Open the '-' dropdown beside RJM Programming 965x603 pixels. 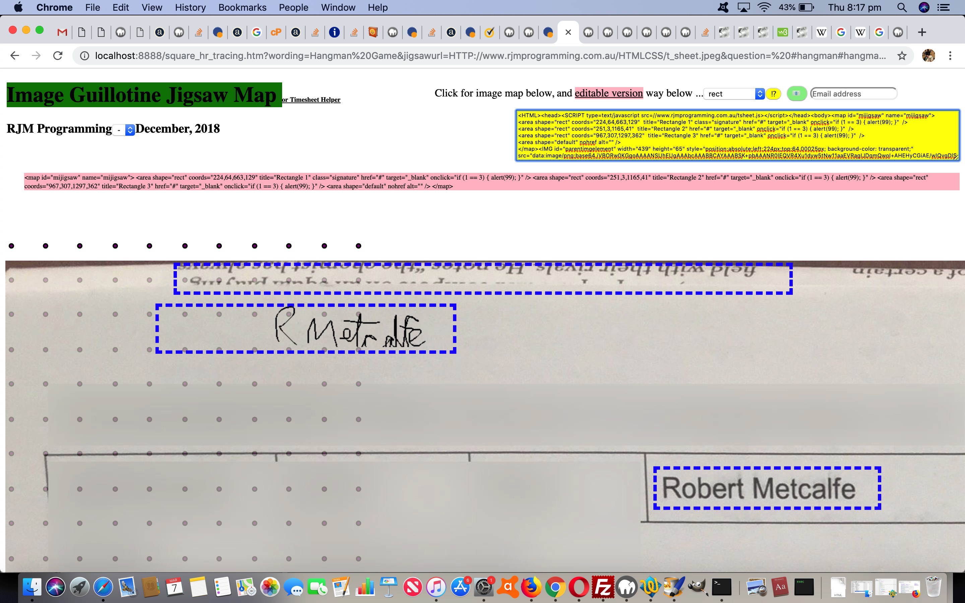coord(124,130)
